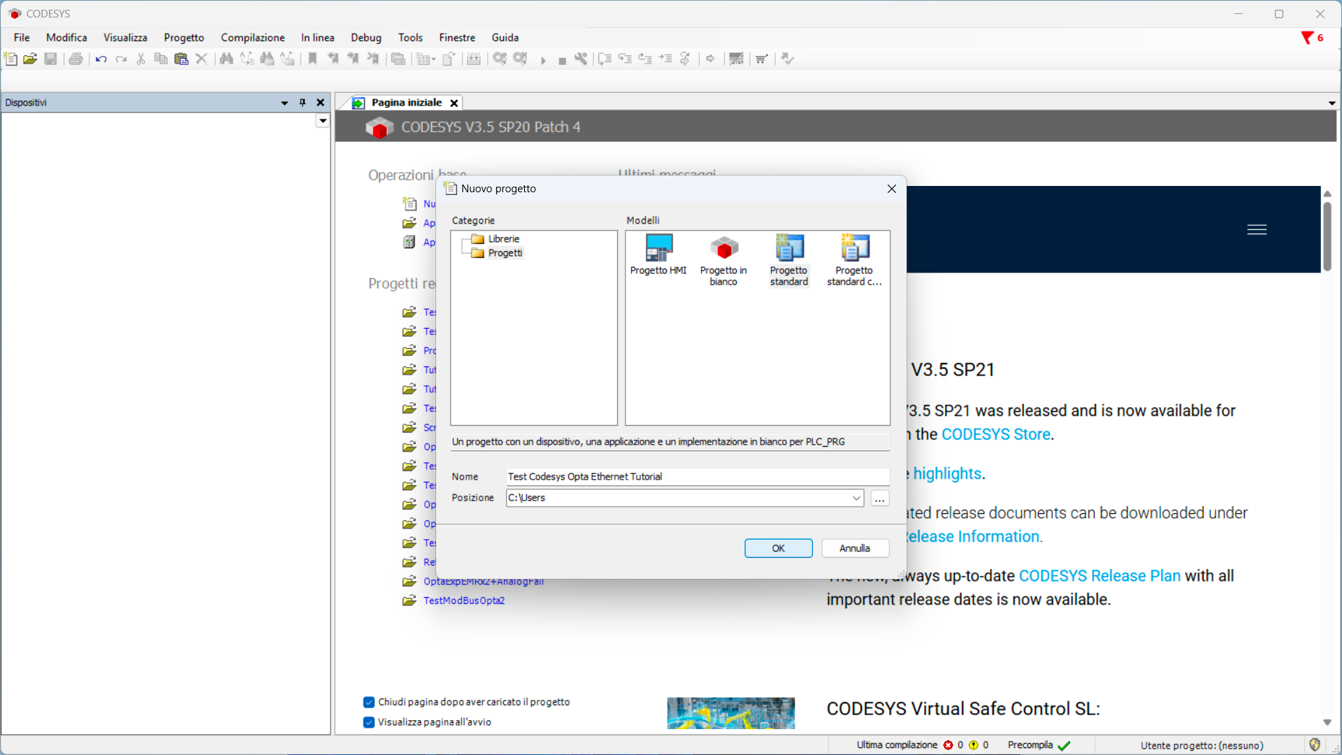Uncheck Visualizza pagina all'avvio checkbox
Image resolution: width=1342 pixels, height=755 pixels.
coord(369,722)
